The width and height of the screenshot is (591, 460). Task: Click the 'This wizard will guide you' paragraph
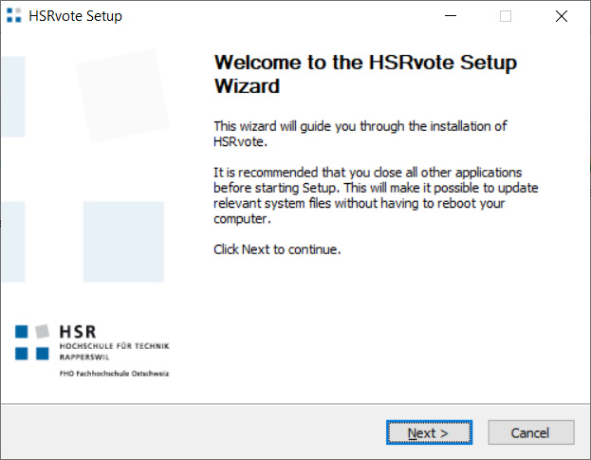click(360, 134)
